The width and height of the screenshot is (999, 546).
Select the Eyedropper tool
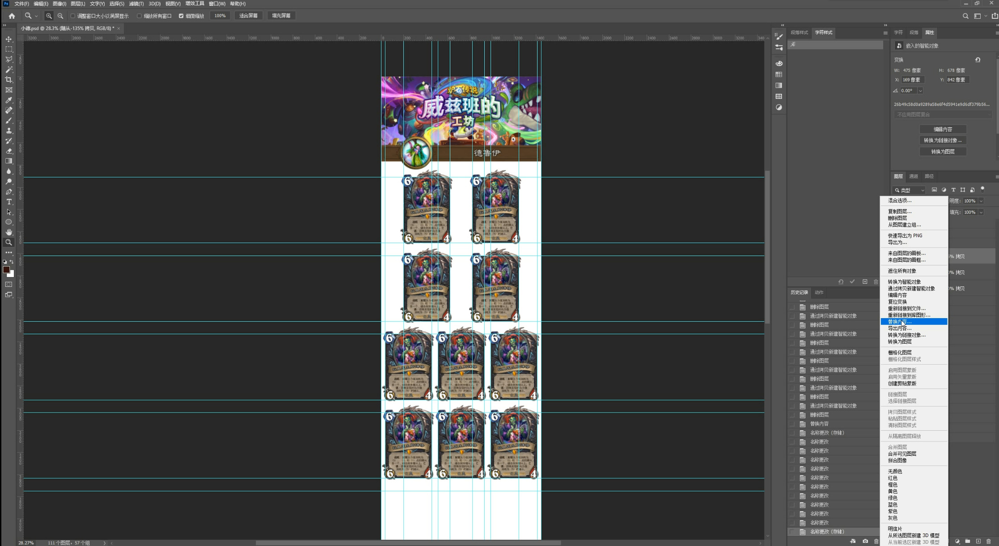[8, 100]
